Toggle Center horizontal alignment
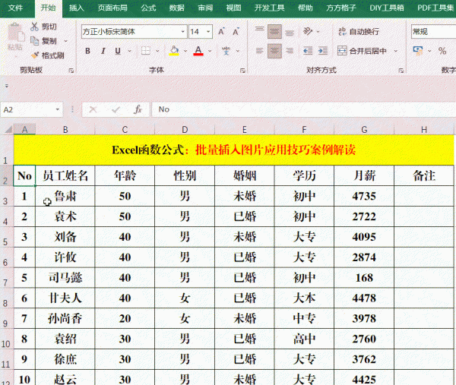456x385 pixels. [274, 51]
